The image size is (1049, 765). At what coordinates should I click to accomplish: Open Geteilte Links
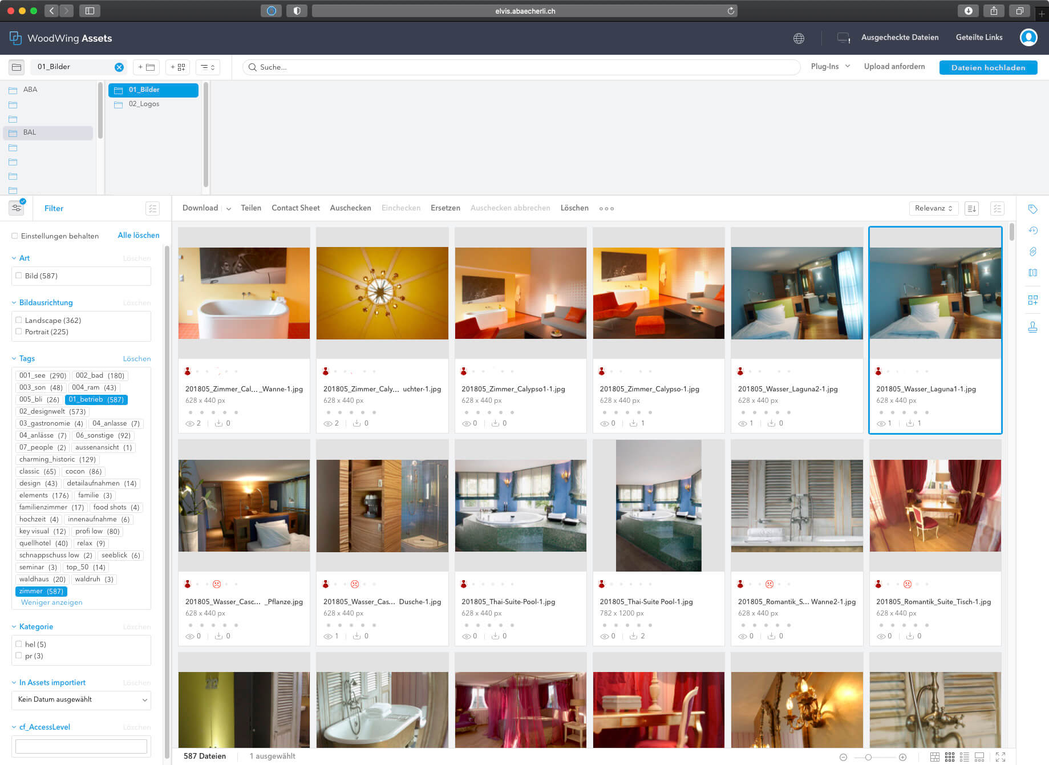pyautogui.click(x=979, y=38)
